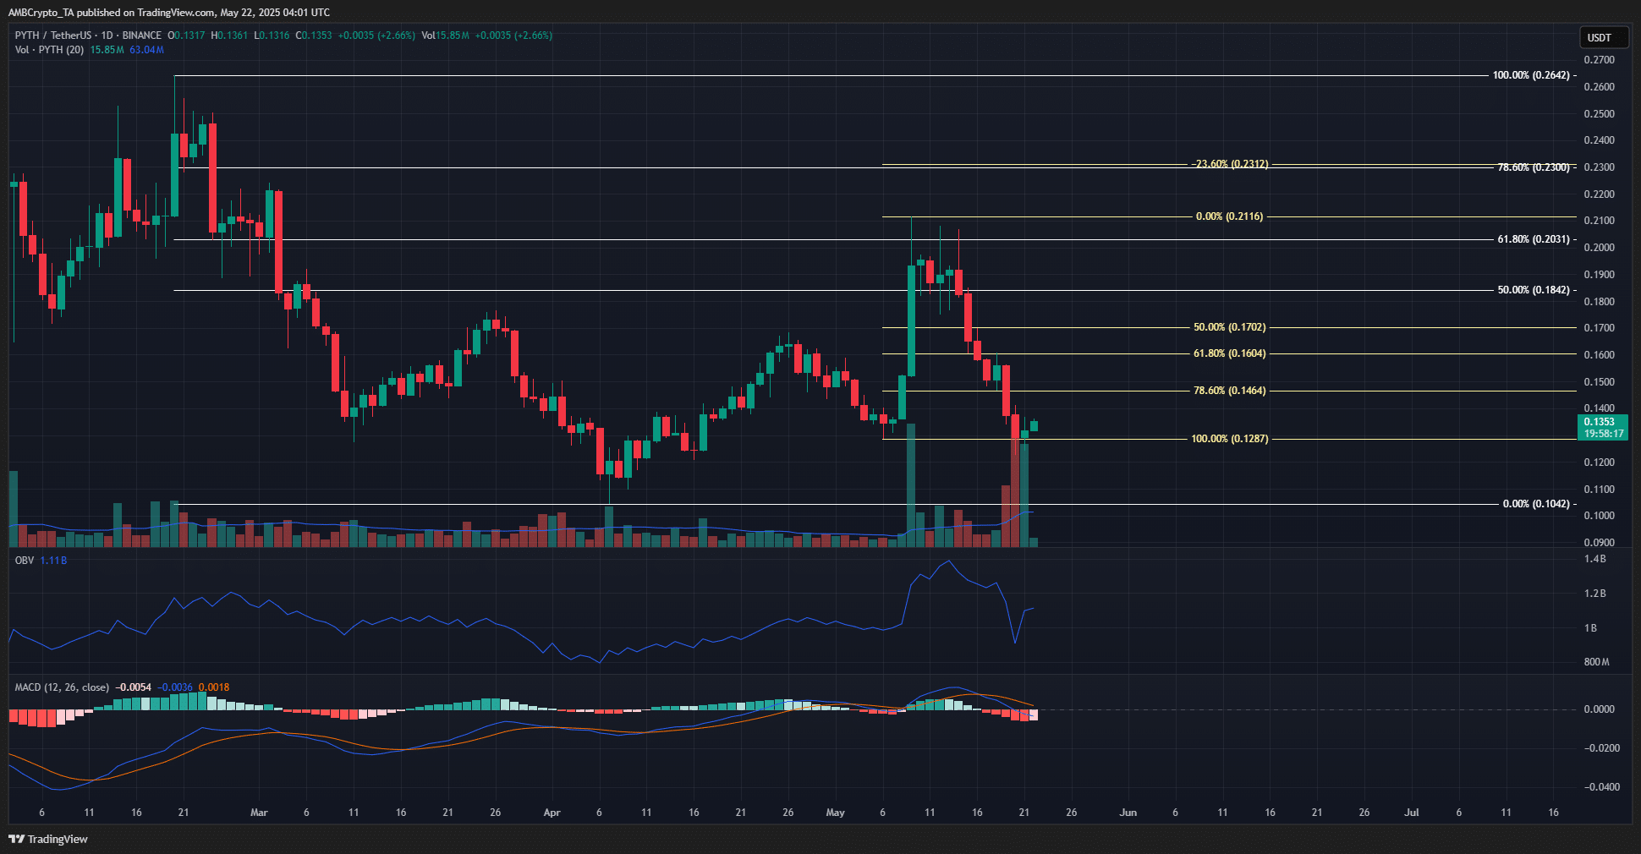
Task: Click the 78.60% (0.1464) Fibonacci label
Action: point(1230,391)
